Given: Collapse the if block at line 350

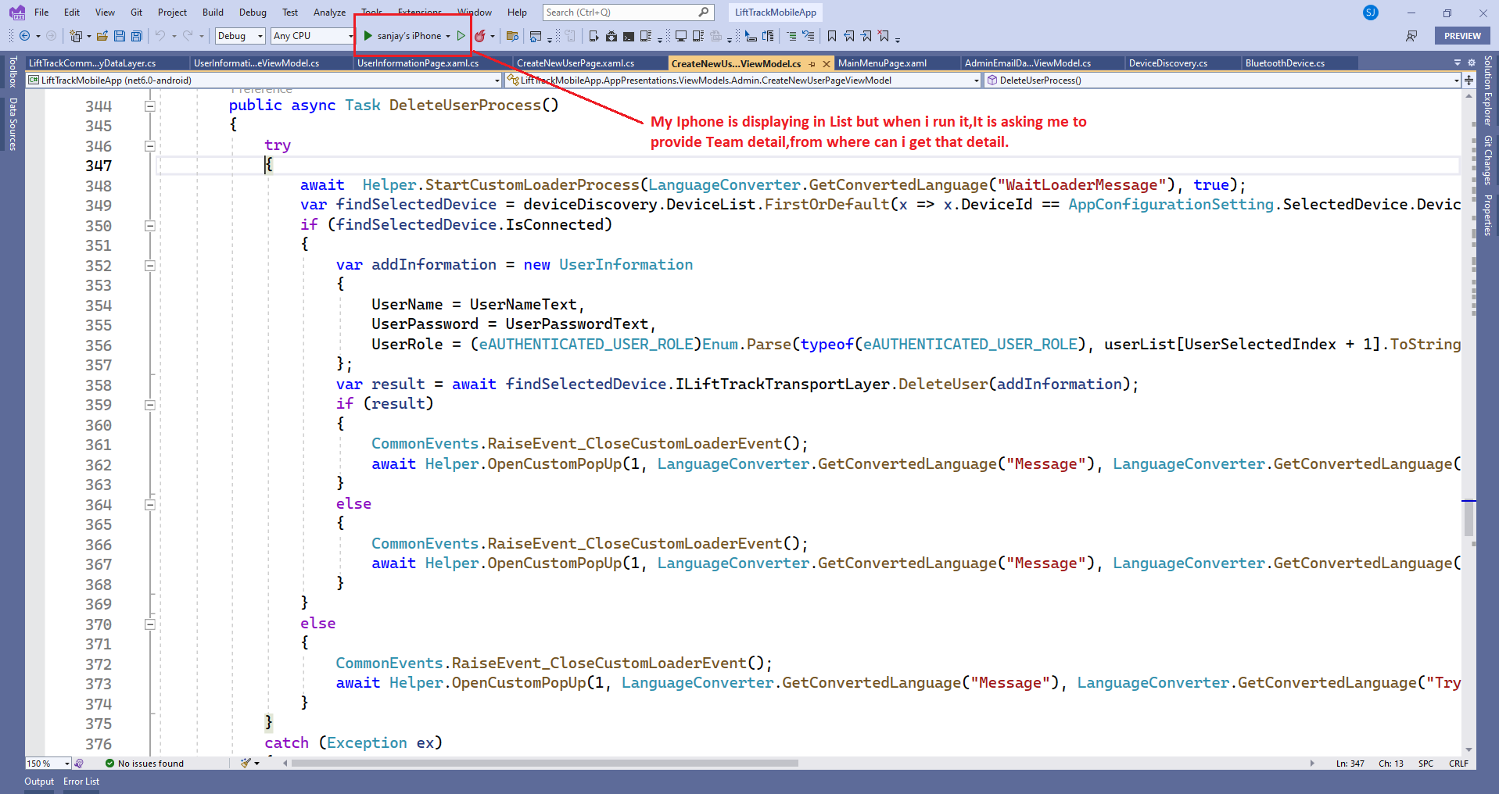Looking at the screenshot, I should [149, 226].
